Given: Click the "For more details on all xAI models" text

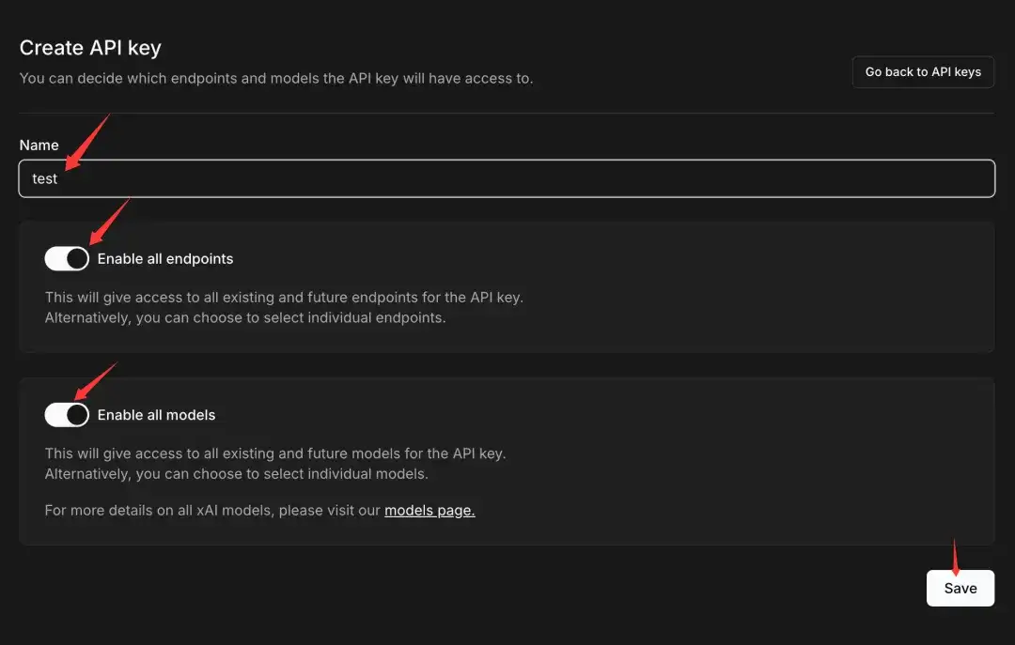Looking at the screenshot, I should click(212, 511).
